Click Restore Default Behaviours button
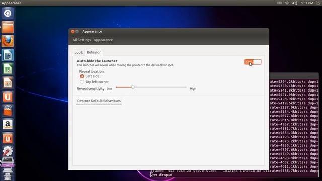This screenshot has height=181, width=322. point(99,101)
